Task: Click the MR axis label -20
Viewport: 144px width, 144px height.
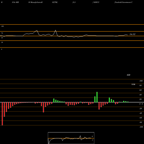Action: point(141,109)
